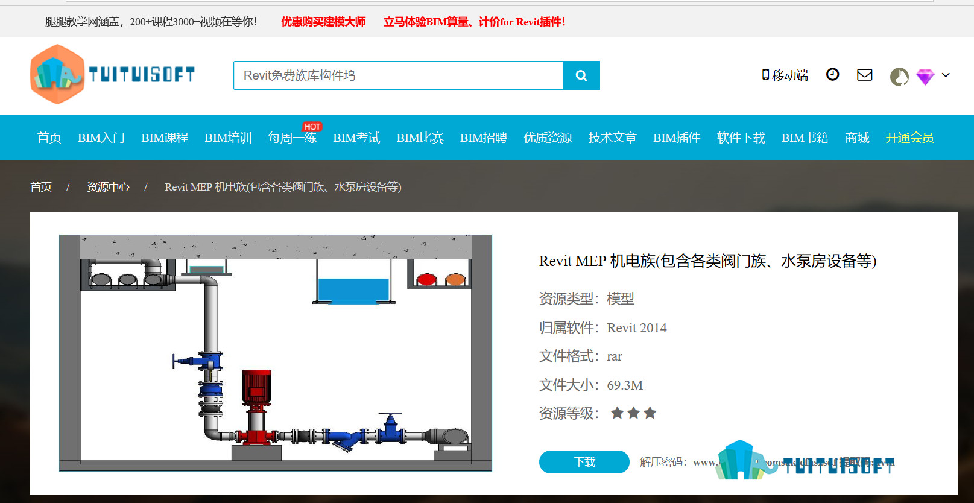Click the TUITUISOFT logo

click(113, 74)
